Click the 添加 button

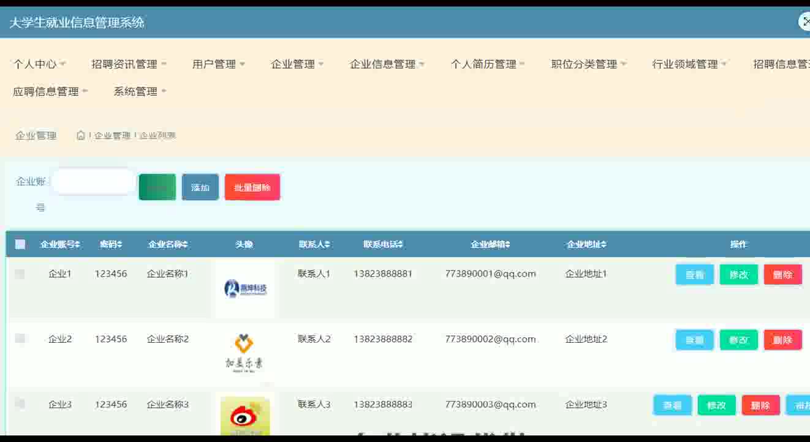tap(200, 187)
